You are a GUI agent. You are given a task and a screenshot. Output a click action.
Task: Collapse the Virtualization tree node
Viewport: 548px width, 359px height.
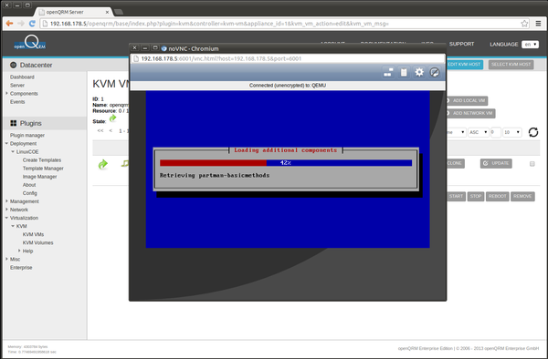coord(6,218)
